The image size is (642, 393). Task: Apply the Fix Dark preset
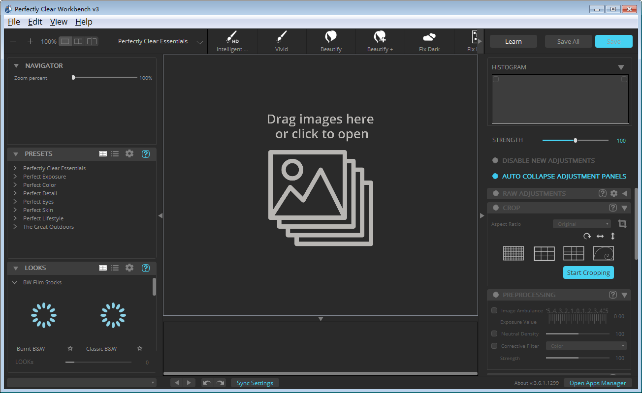coord(429,41)
